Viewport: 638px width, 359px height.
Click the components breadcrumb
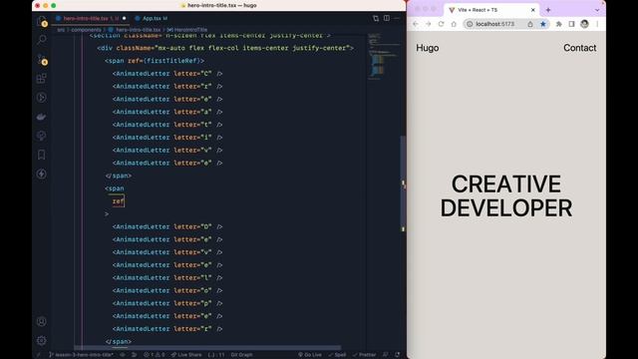(x=86, y=30)
